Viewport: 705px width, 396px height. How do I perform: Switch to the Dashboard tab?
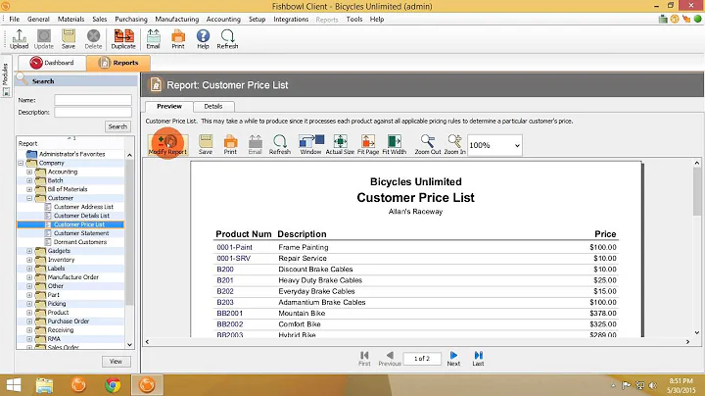[52, 63]
